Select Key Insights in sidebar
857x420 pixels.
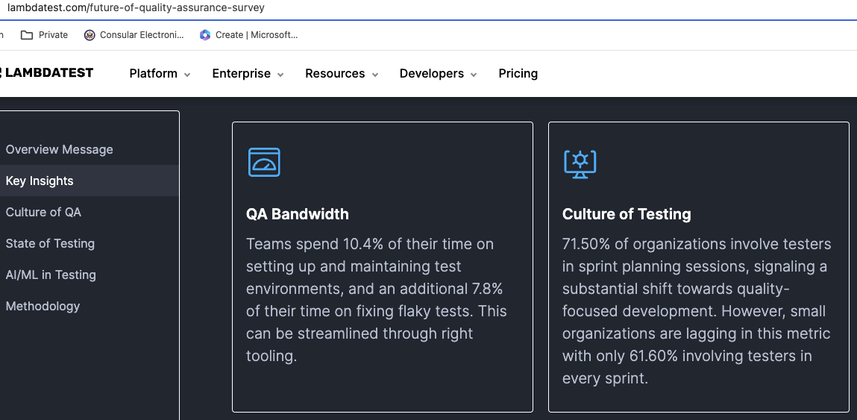(40, 181)
